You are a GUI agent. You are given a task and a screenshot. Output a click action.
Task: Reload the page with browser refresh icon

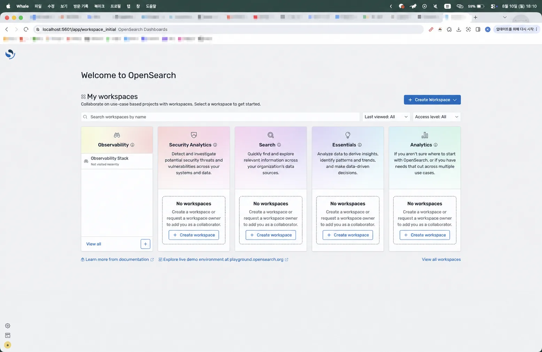point(26,29)
